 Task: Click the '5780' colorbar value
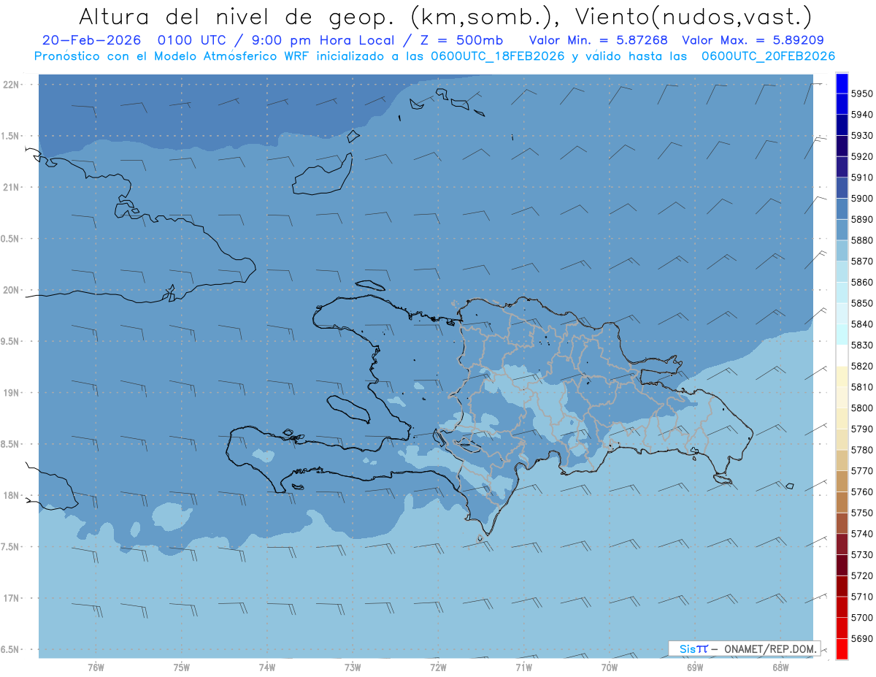pos(862,450)
